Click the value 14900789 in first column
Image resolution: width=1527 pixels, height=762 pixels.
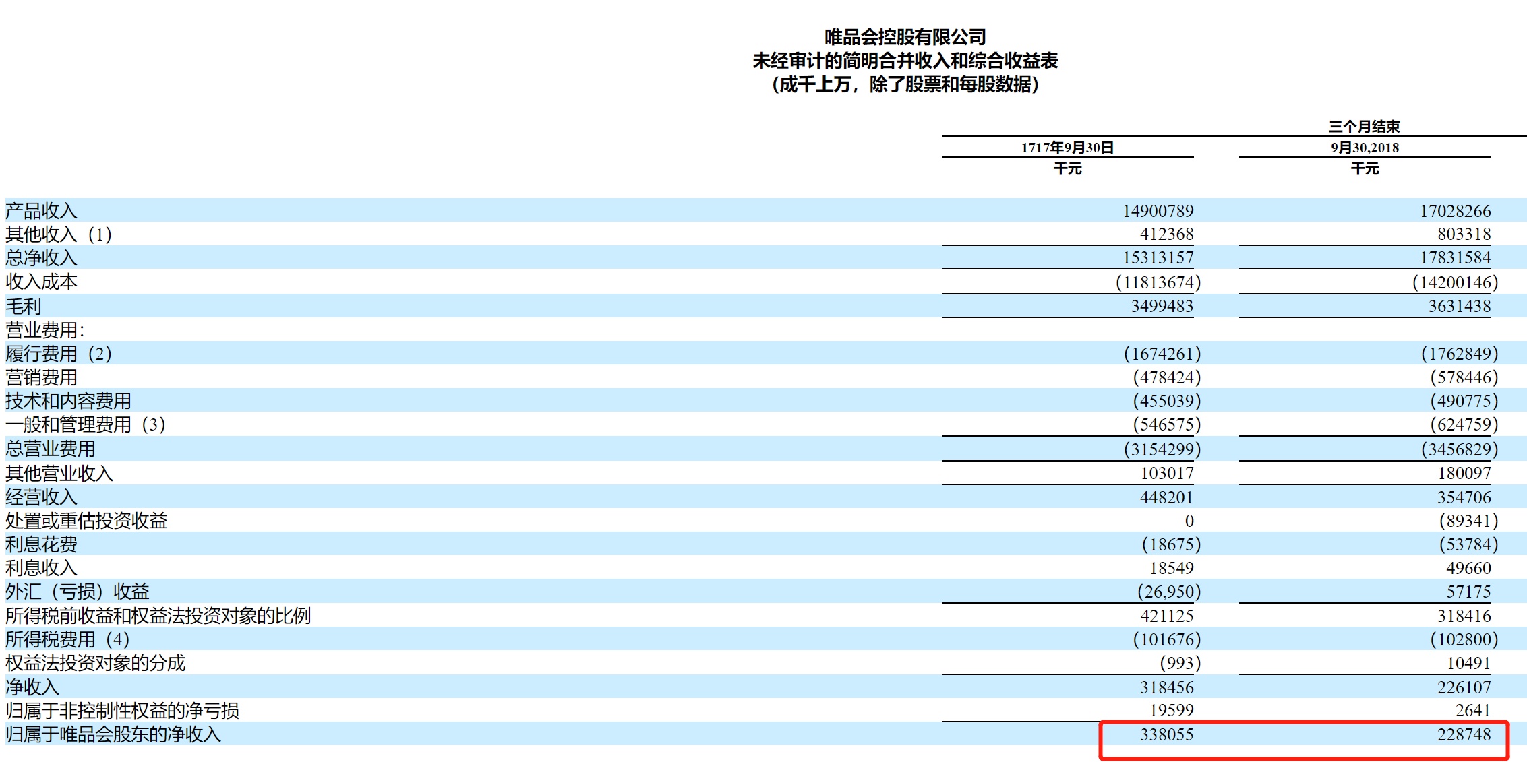point(1158,211)
